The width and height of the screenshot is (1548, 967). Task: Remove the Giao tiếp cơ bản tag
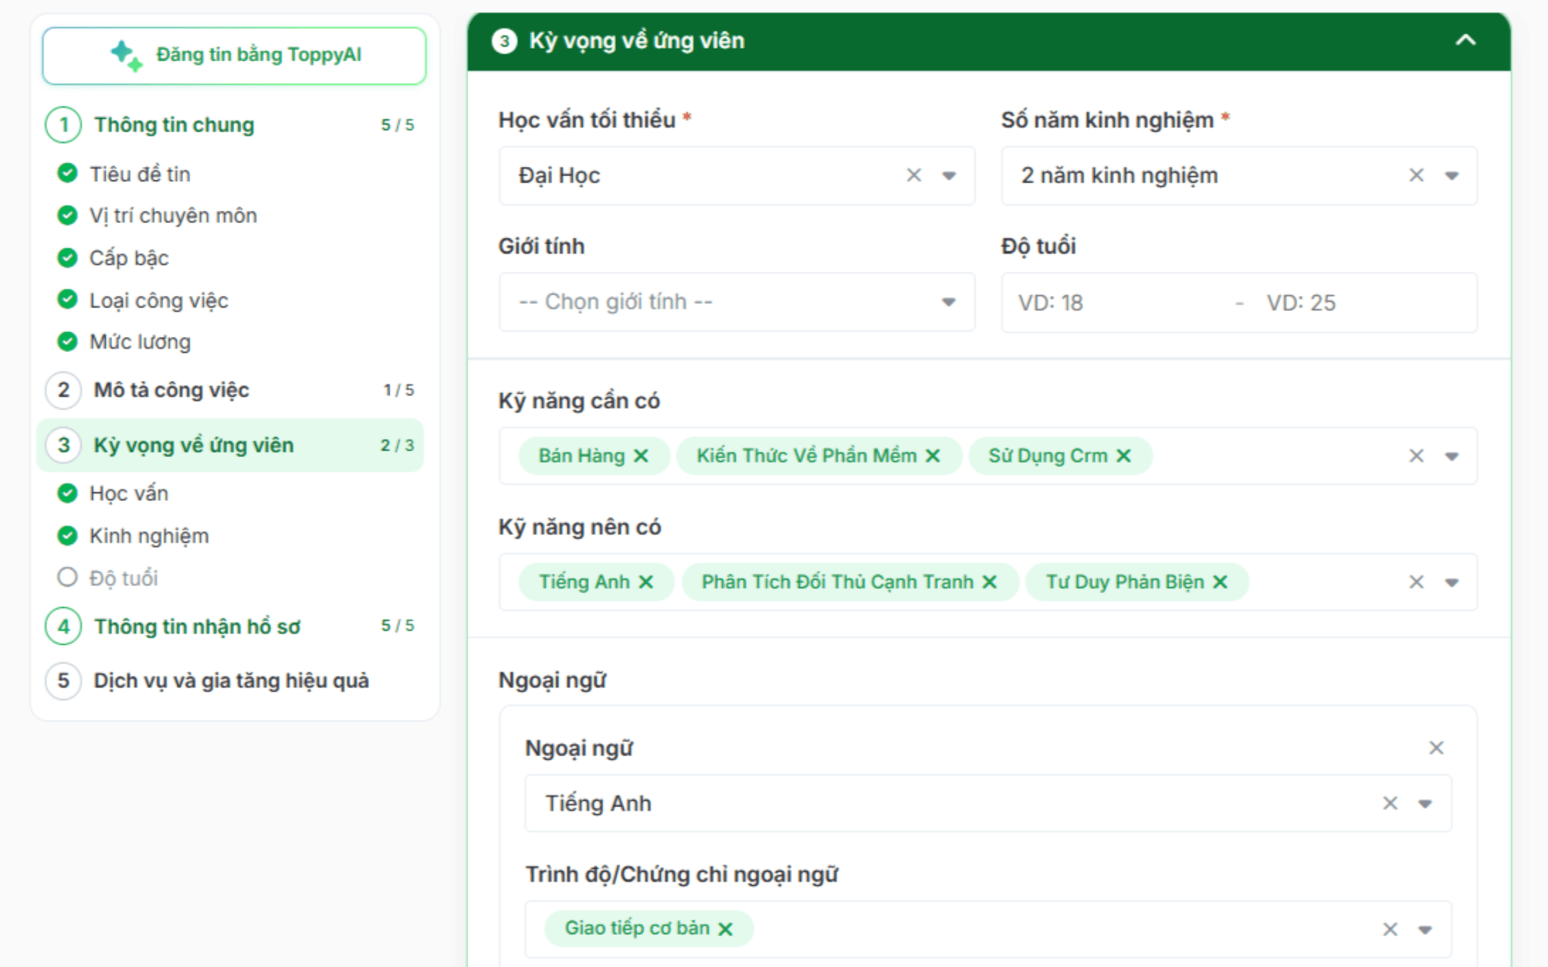coord(726,929)
